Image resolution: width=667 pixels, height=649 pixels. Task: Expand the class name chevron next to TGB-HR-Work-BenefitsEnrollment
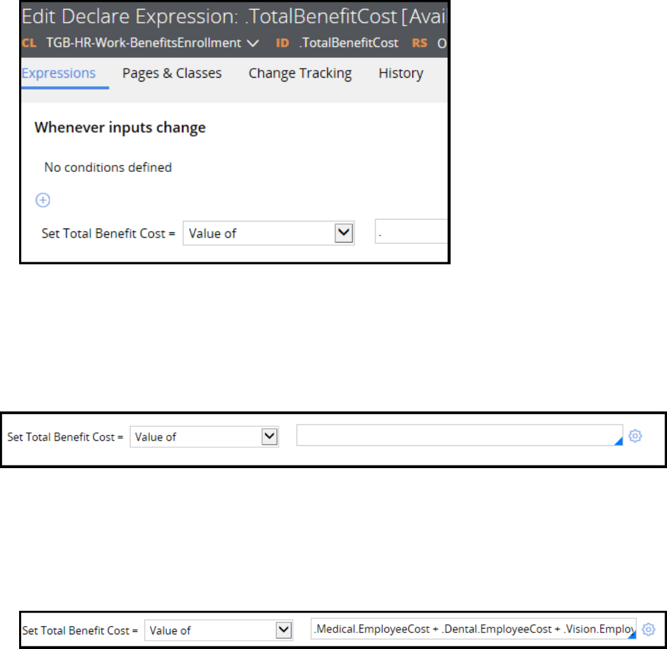coord(253,43)
